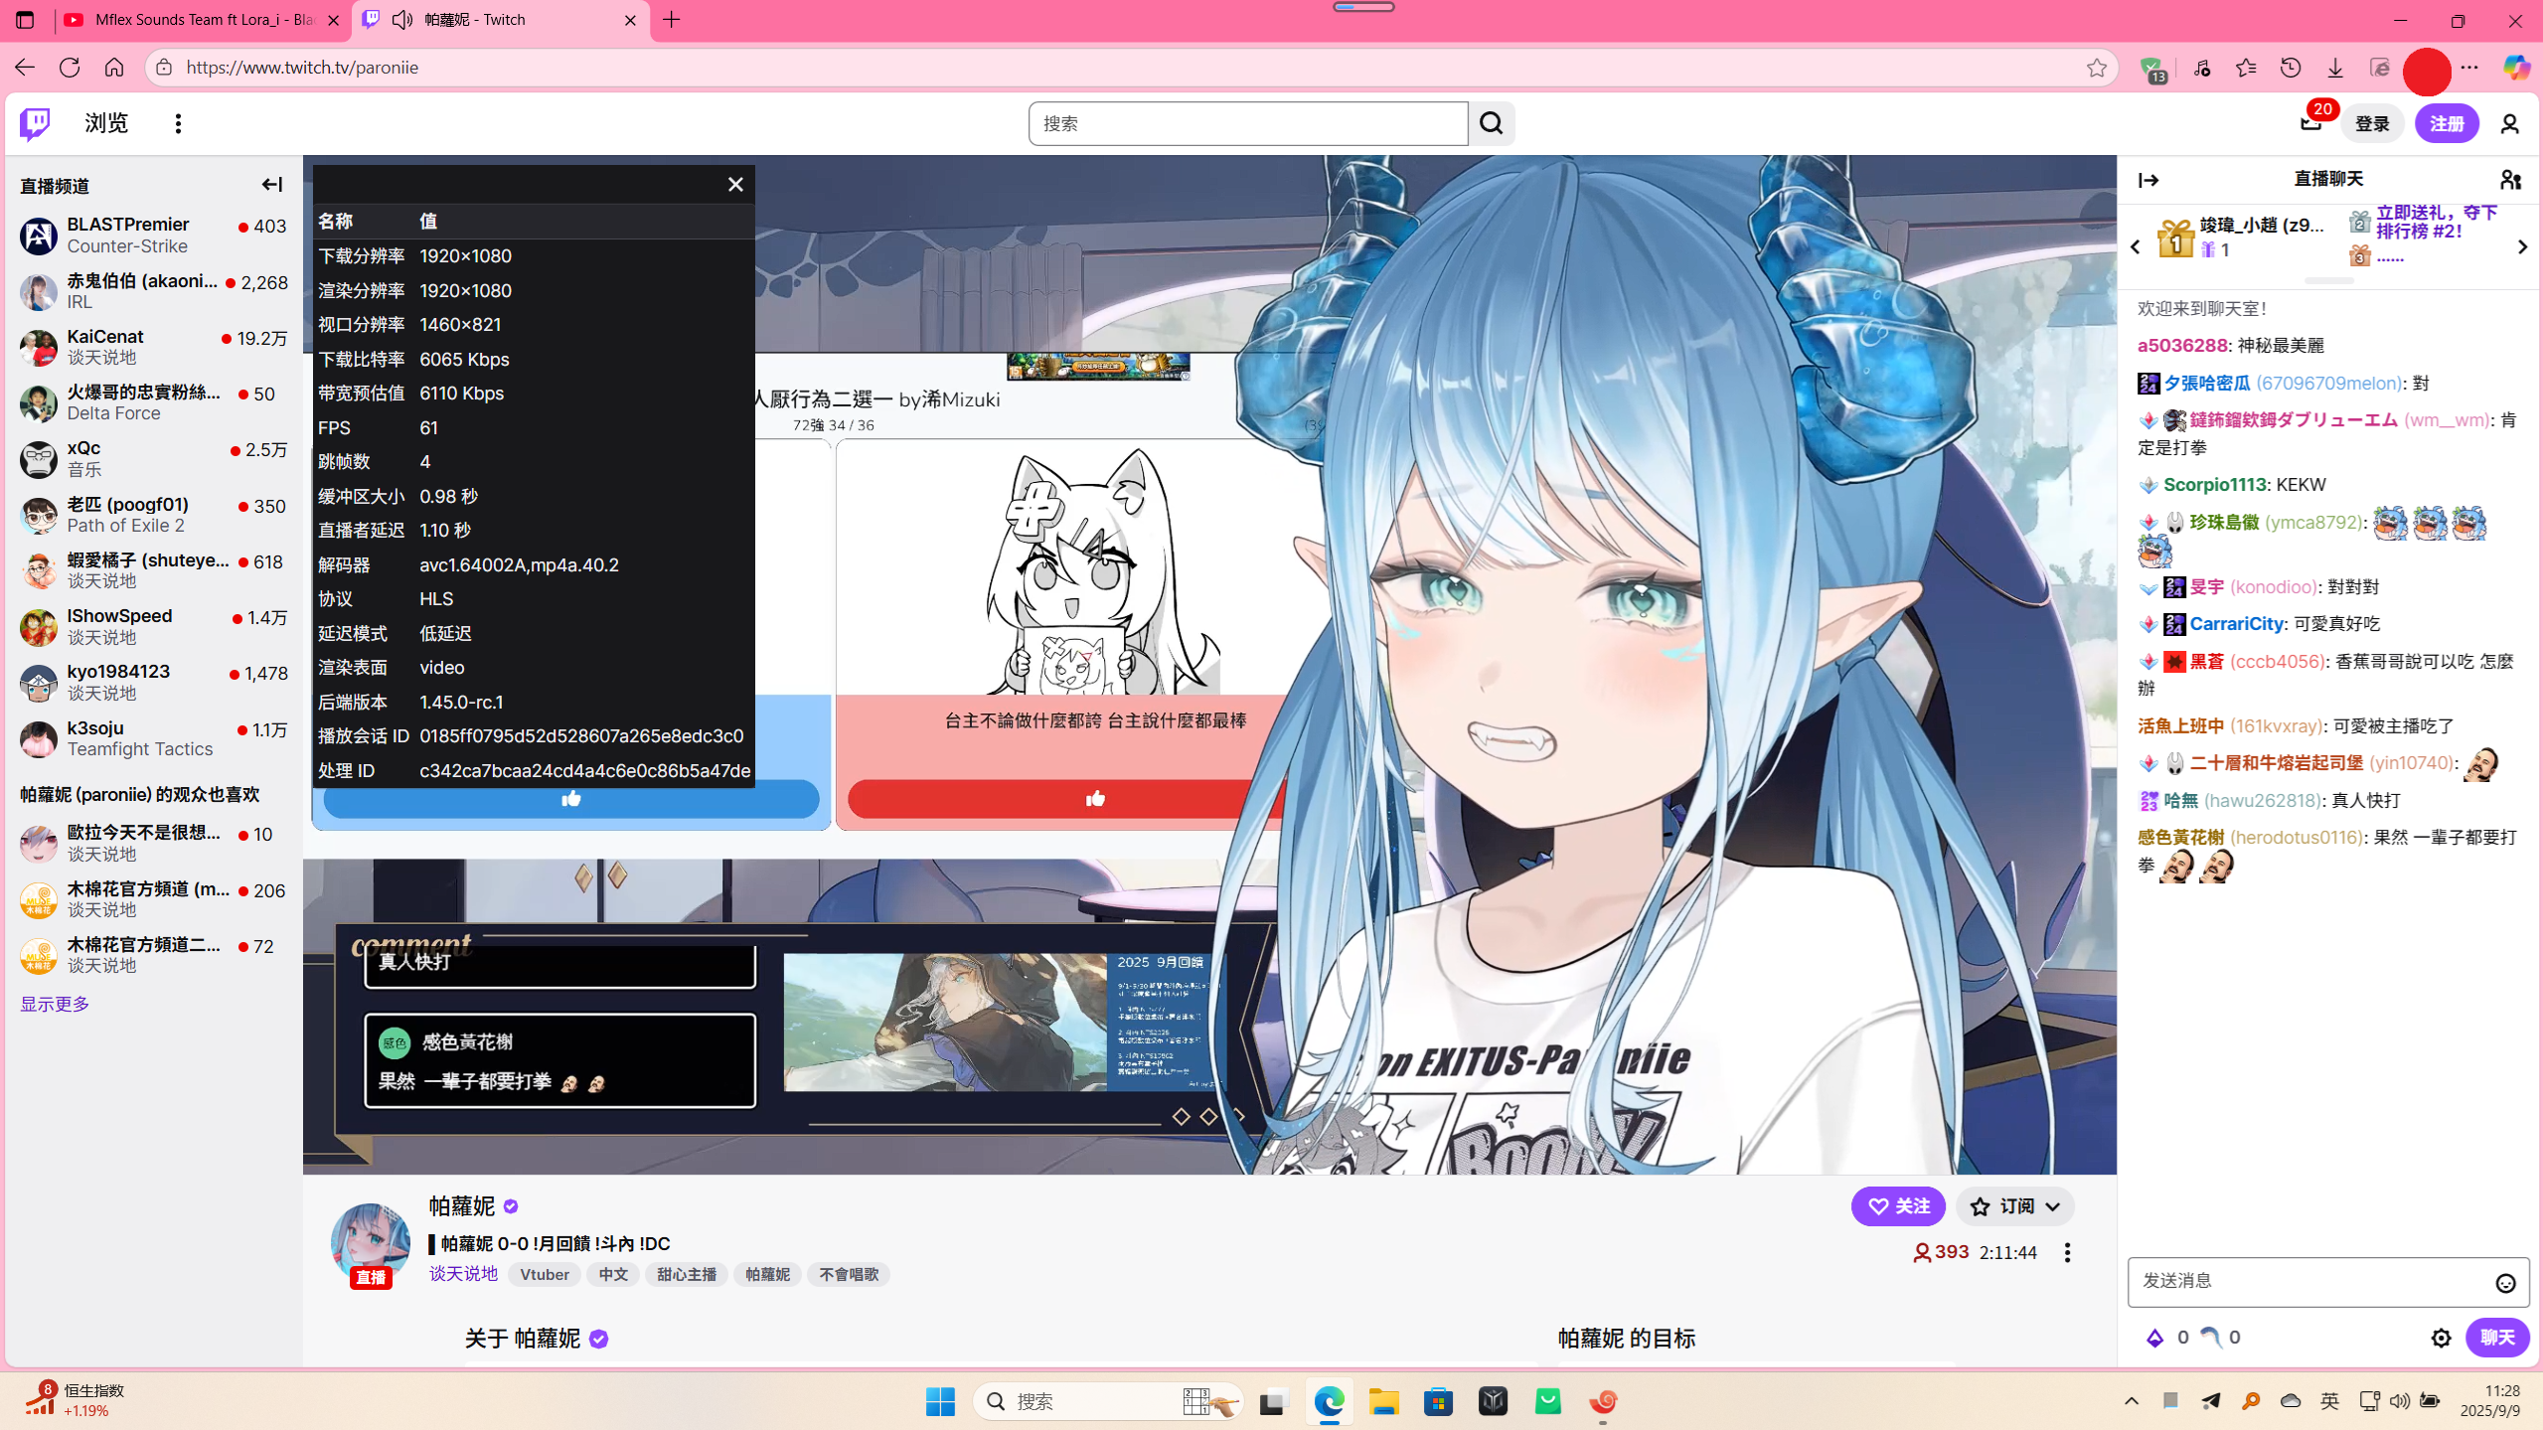Open the 谈天说地 category link
The height and width of the screenshot is (1430, 2543).
pyautogui.click(x=463, y=1274)
